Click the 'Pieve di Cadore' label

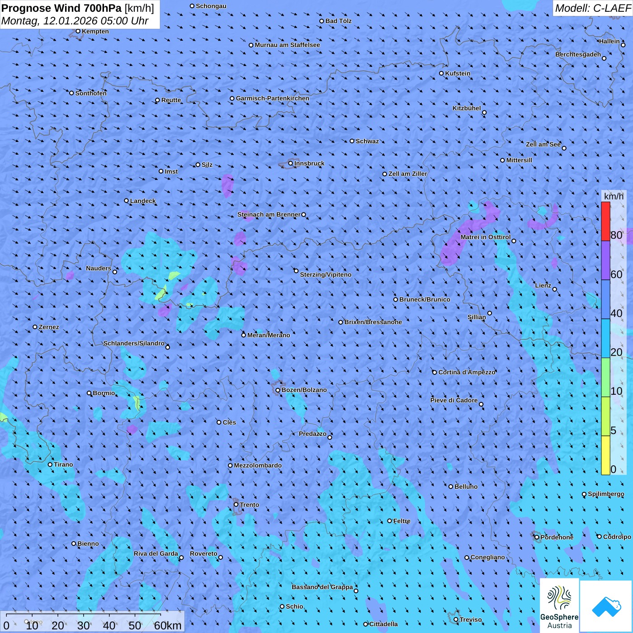(454, 400)
